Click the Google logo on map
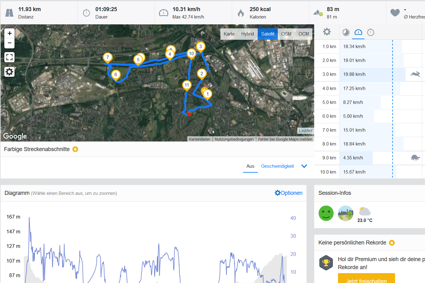The height and width of the screenshot is (283, 425). click(15, 136)
